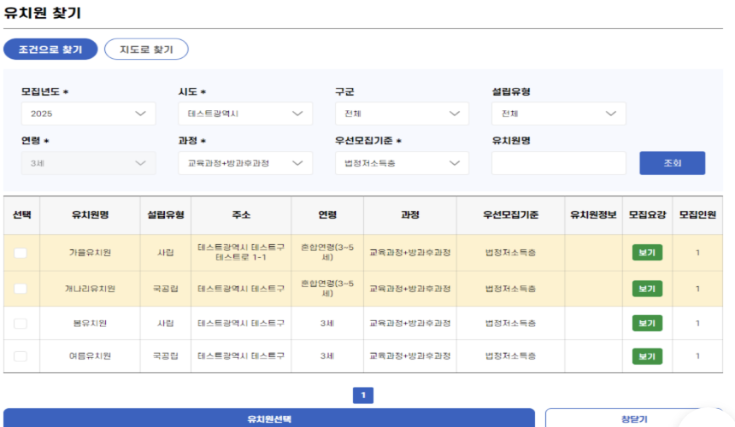View 모집요강 for 여름유치원

pos(647,356)
